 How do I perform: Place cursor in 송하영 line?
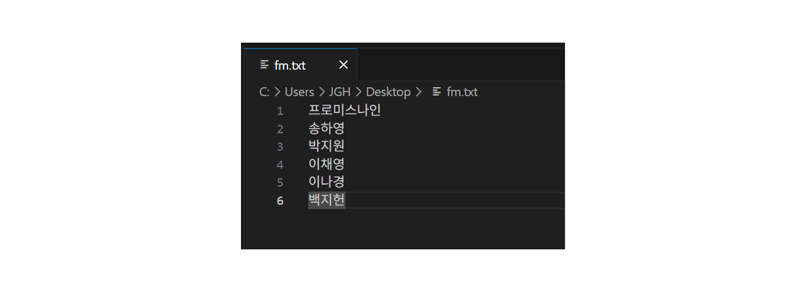click(326, 128)
